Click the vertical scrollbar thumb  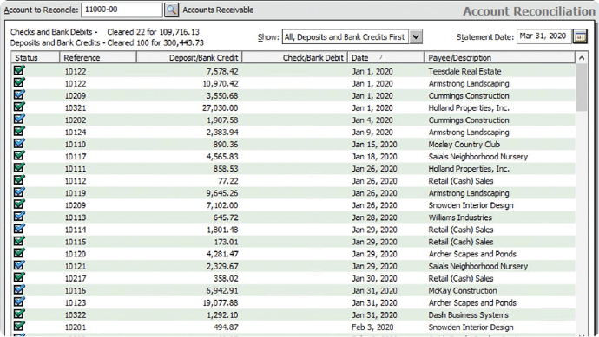tap(582, 87)
